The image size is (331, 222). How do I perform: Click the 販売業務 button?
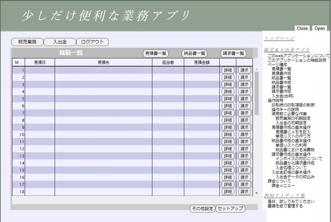click(27, 41)
